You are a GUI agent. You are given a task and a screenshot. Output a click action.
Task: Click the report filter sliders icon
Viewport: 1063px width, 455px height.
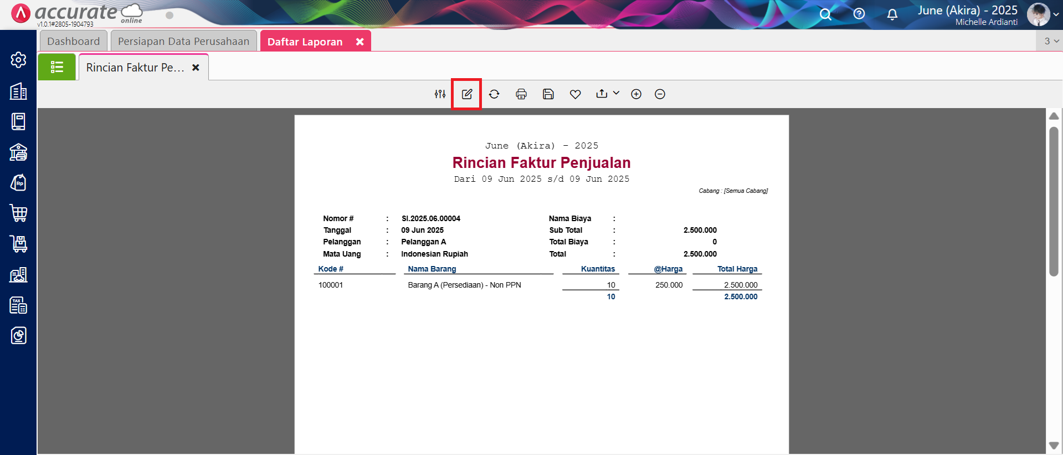440,94
